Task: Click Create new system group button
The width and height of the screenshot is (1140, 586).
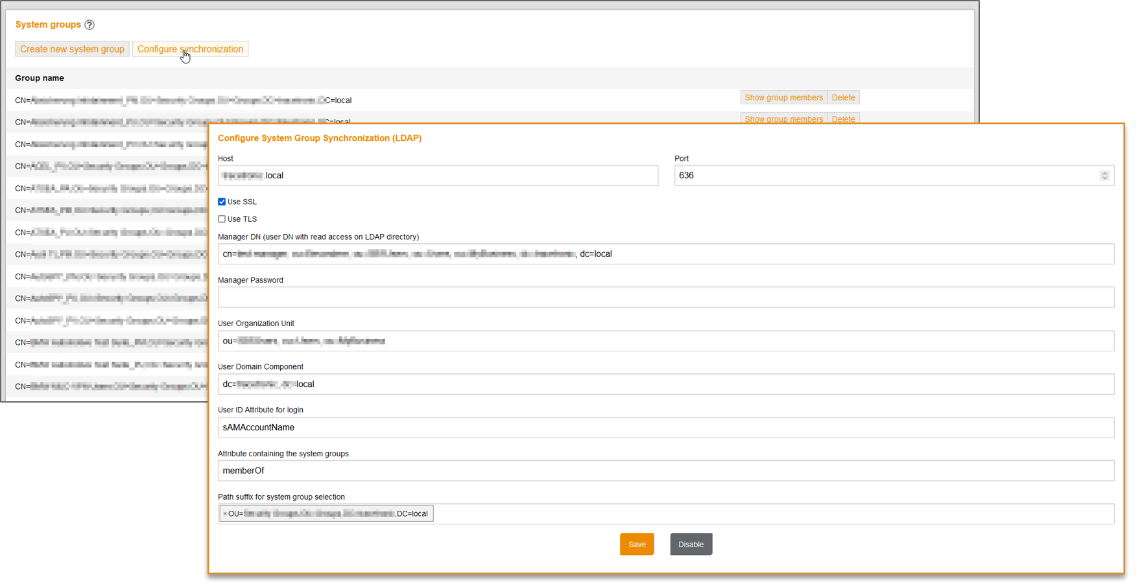Action: coord(72,49)
